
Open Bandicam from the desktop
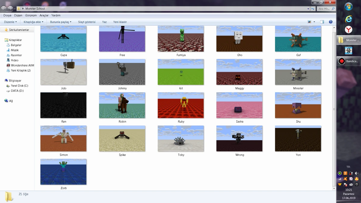tap(348, 61)
